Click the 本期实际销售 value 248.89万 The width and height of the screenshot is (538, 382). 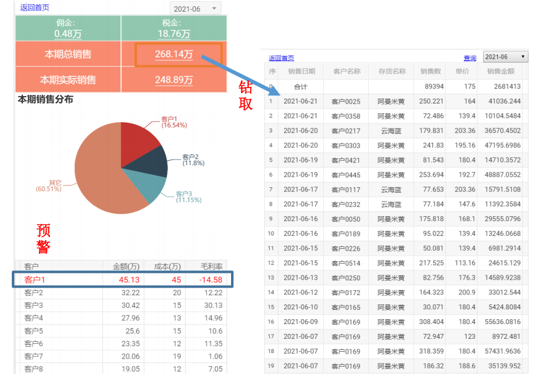coord(174,80)
